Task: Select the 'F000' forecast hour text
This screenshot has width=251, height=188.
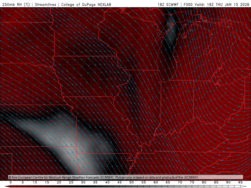Action: pos(188,4)
